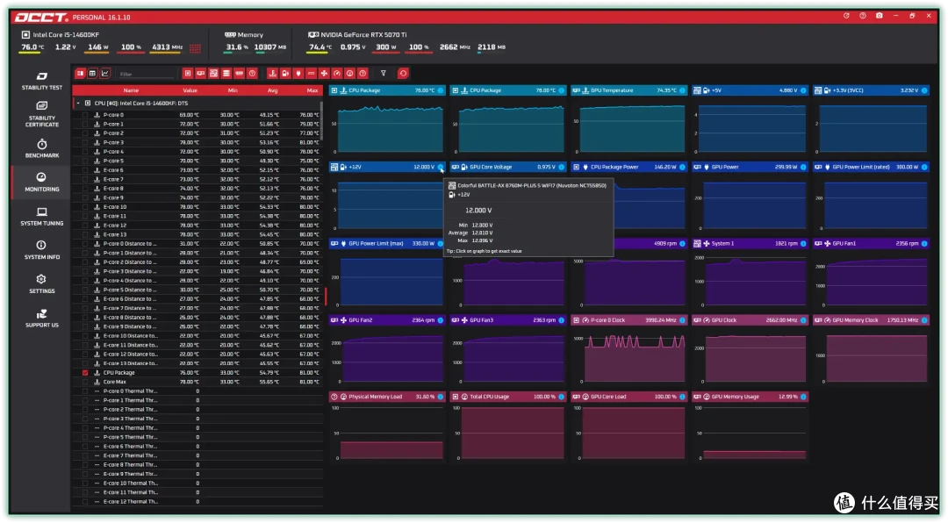Open info for GPU Power graph
The image size is (948, 523).
(x=803, y=167)
